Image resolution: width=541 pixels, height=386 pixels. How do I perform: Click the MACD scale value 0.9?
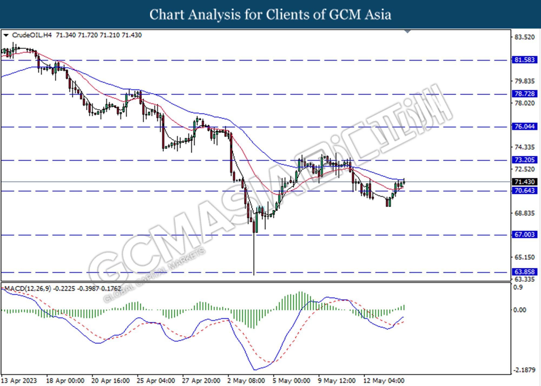[518, 287]
